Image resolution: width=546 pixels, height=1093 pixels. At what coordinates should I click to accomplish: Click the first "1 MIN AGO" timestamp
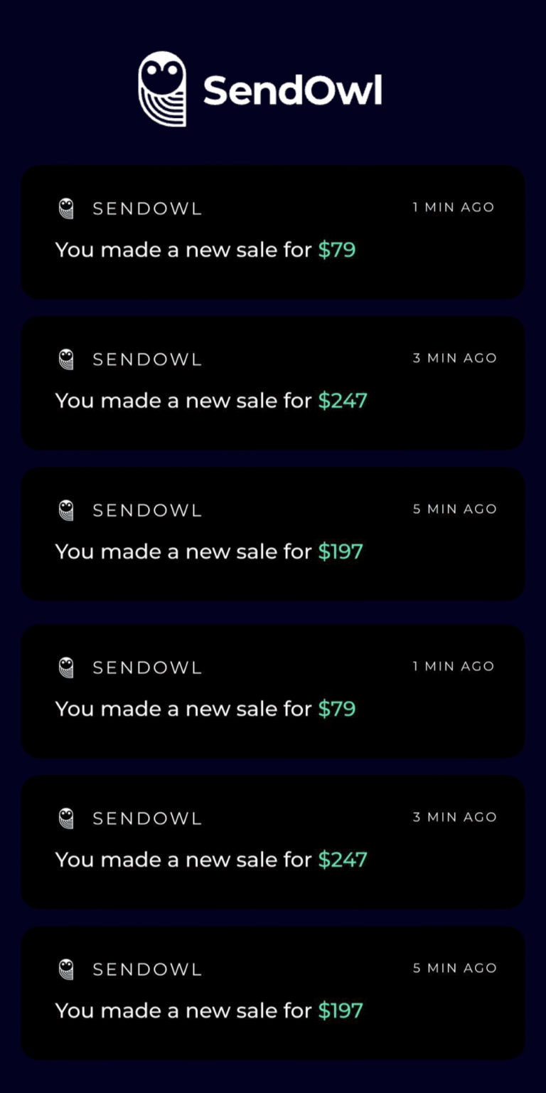pyautogui.click(x=453, y=207)
